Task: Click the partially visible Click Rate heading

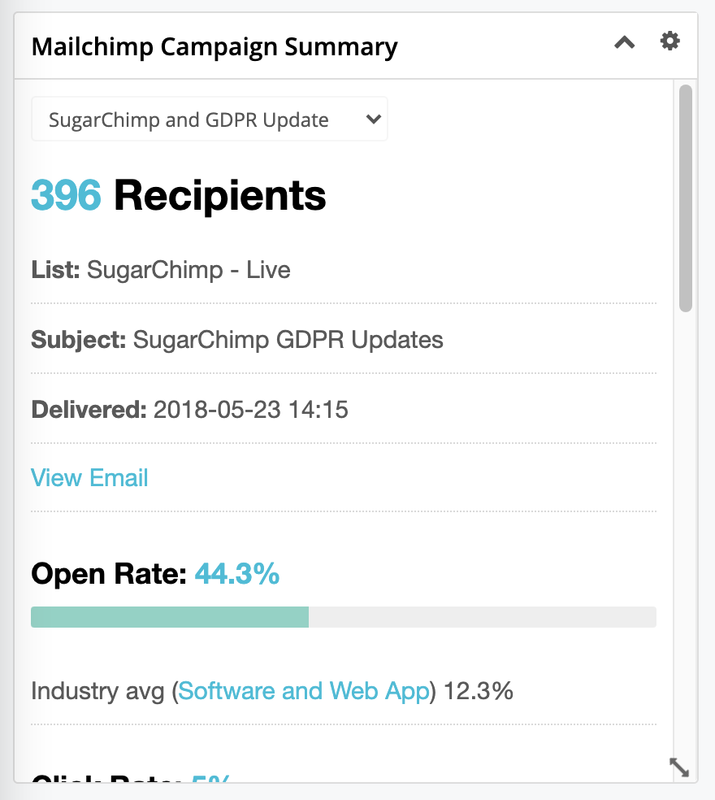Action: (131, 778)
